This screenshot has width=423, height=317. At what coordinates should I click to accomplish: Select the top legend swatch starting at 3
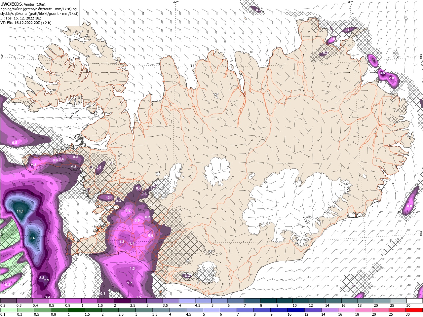(154, 301)
